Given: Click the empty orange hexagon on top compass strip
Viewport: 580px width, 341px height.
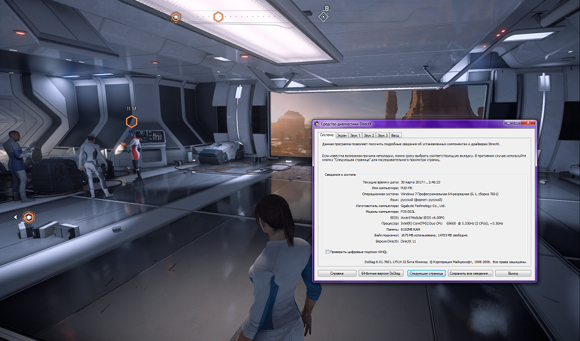Looking at the screenshot, I should (218, 17).
